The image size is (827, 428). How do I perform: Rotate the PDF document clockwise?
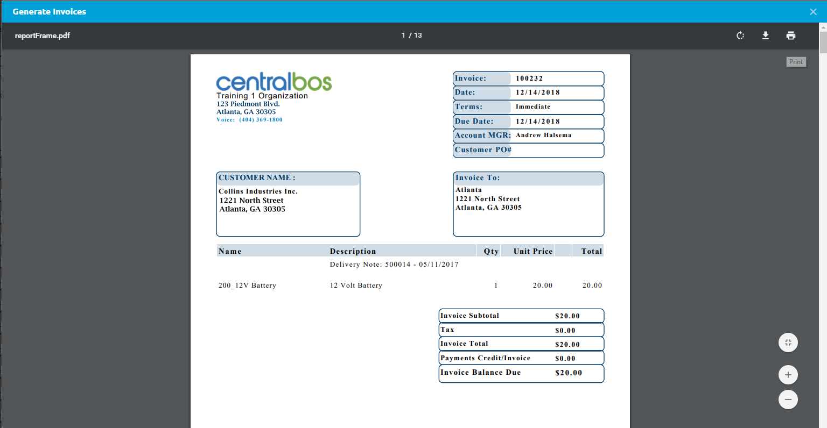pos(740,35)
